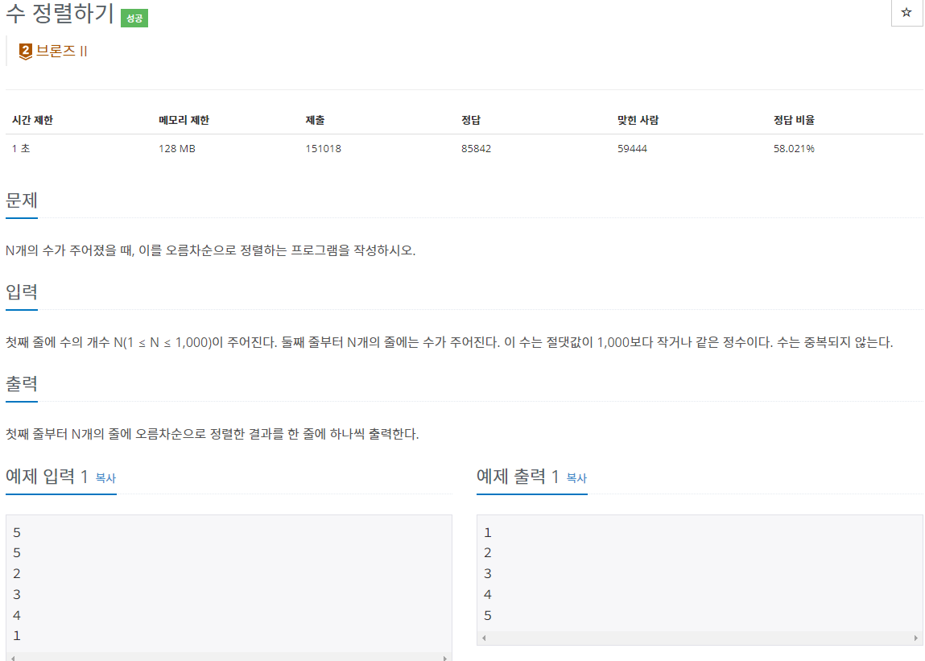Click the 58.021% accuracy value

click(794, 148)
